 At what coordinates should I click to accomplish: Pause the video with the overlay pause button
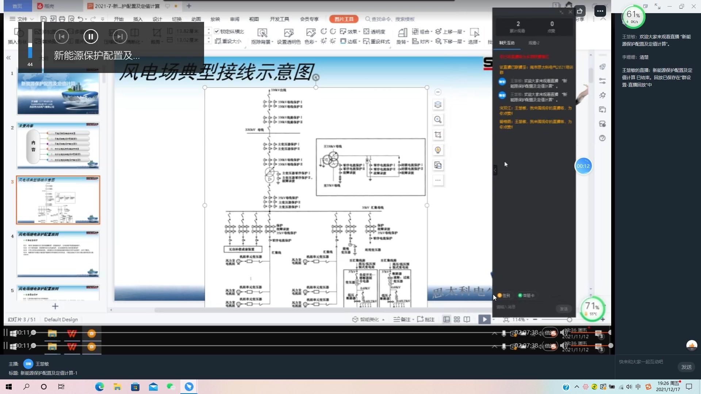(91, 36)
